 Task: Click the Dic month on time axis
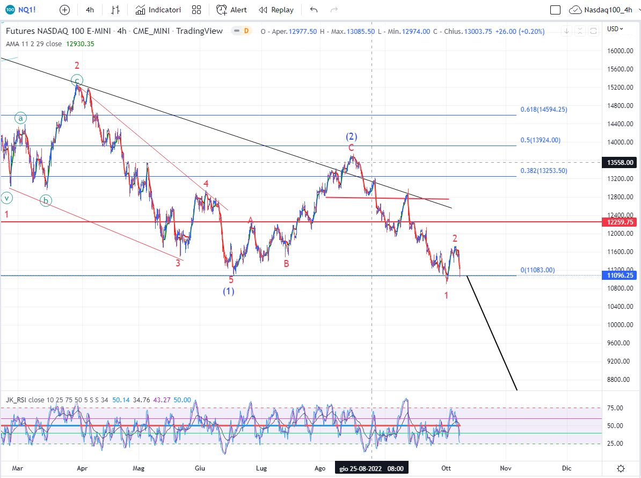pyautogui.click(x=566, y=468)
